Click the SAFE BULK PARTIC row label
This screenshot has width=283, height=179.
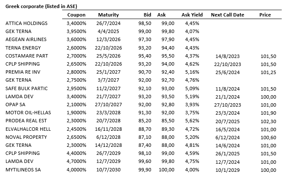26,88
